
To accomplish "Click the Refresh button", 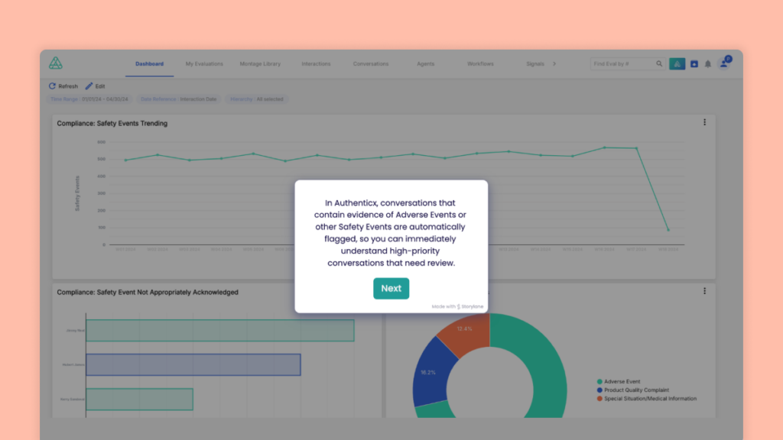I will coord(63,86).
